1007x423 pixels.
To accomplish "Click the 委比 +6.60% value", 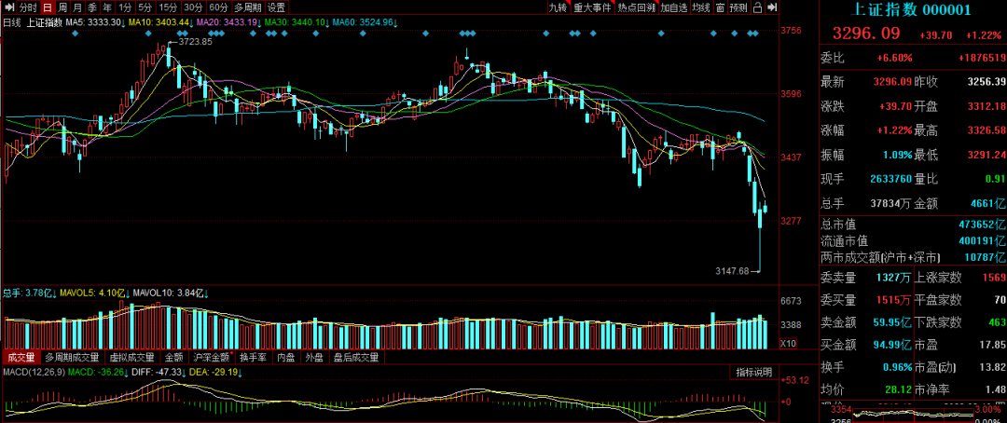I will (x=894, y=58).
